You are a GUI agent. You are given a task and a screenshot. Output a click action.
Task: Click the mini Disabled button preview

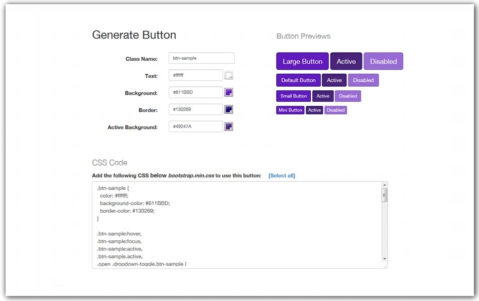[x=335, y=110]
